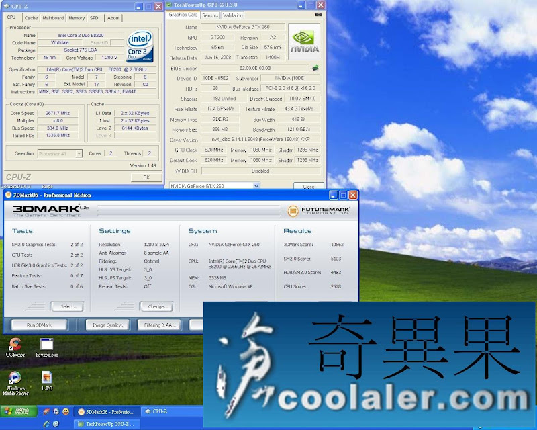Click the 3DMark Score value 10563
This screenshot has height=430, width=537.
click(337, 245)
